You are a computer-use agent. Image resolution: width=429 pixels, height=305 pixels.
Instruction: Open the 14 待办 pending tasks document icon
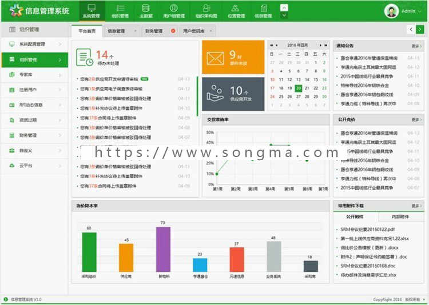coord(84,57)
